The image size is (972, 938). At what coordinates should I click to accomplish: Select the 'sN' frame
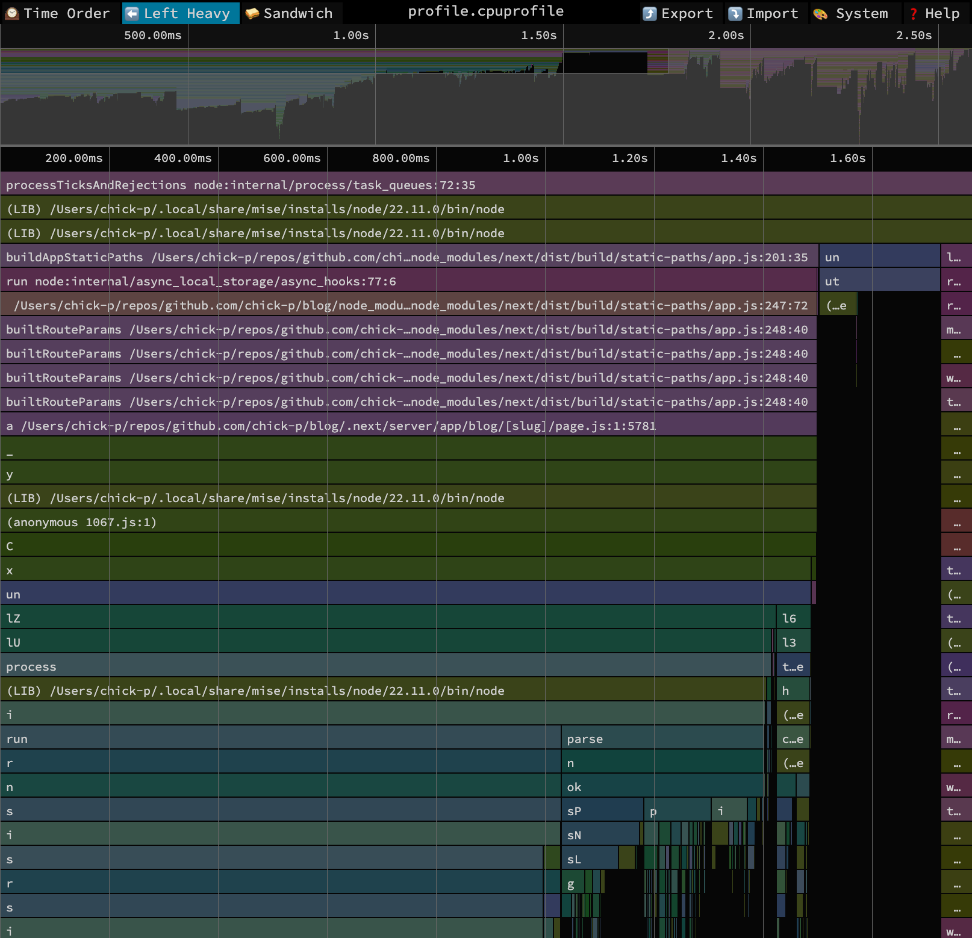(x=600, y=834)
